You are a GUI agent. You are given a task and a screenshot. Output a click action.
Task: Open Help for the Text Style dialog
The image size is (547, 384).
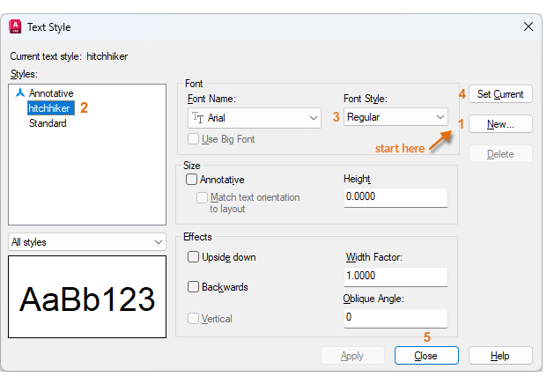click(x=499, y=356)
